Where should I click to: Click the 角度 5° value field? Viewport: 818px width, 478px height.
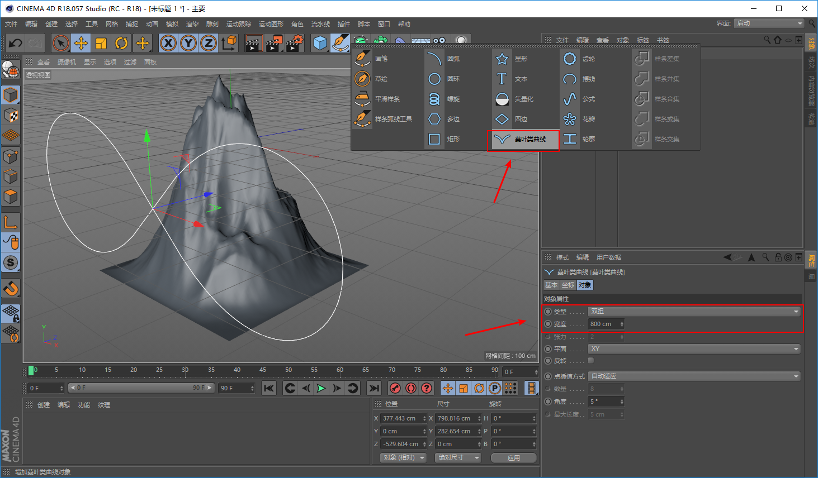pyautogui.click(x=606, y=401)
